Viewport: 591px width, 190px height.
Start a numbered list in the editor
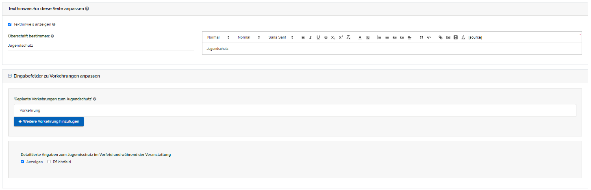379,37
